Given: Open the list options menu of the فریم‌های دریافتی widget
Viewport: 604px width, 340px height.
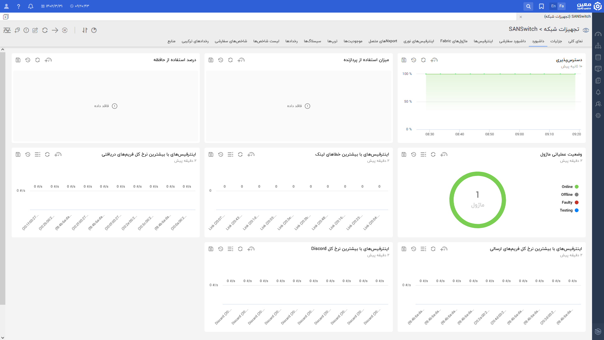Looking at the screenshot, I should tap(37, 154).
